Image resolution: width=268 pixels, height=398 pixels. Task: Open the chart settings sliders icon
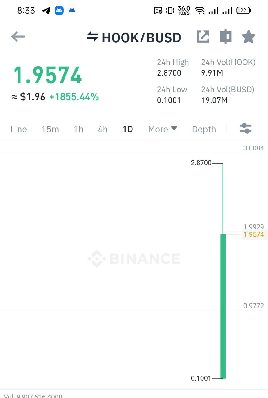tap(246, 128)
